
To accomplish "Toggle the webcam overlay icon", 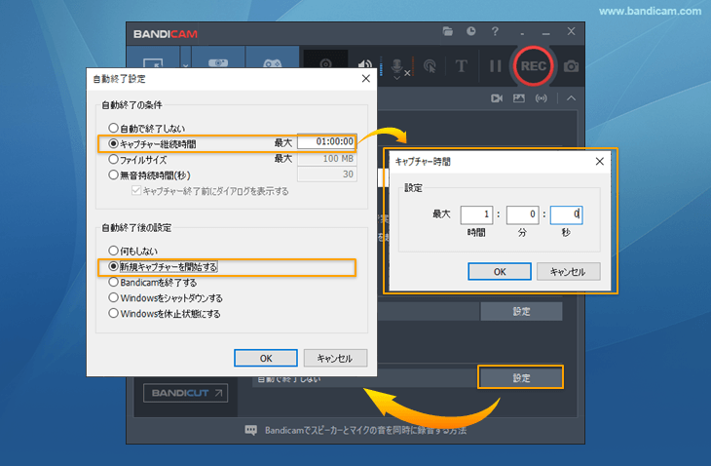I will coord(325,62).
